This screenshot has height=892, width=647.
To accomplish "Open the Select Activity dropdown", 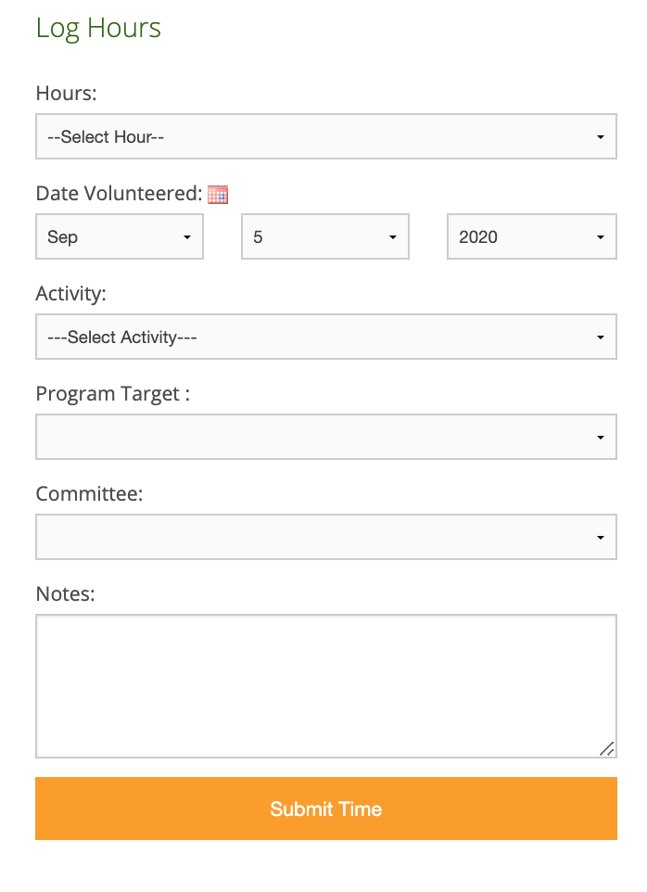I will pos(325,337).
